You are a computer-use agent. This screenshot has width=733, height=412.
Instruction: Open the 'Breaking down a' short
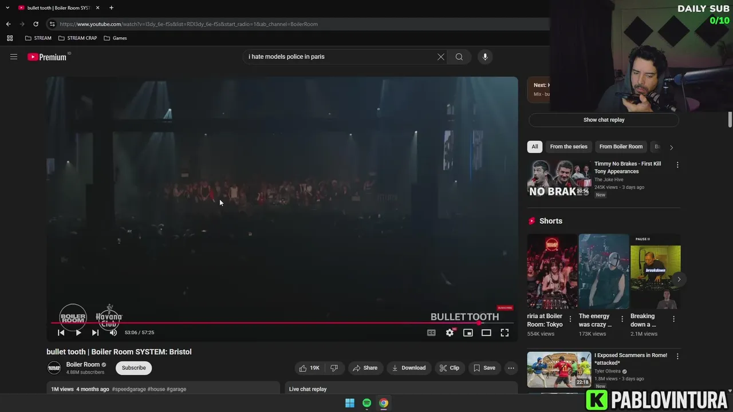[x=656, y=271]
